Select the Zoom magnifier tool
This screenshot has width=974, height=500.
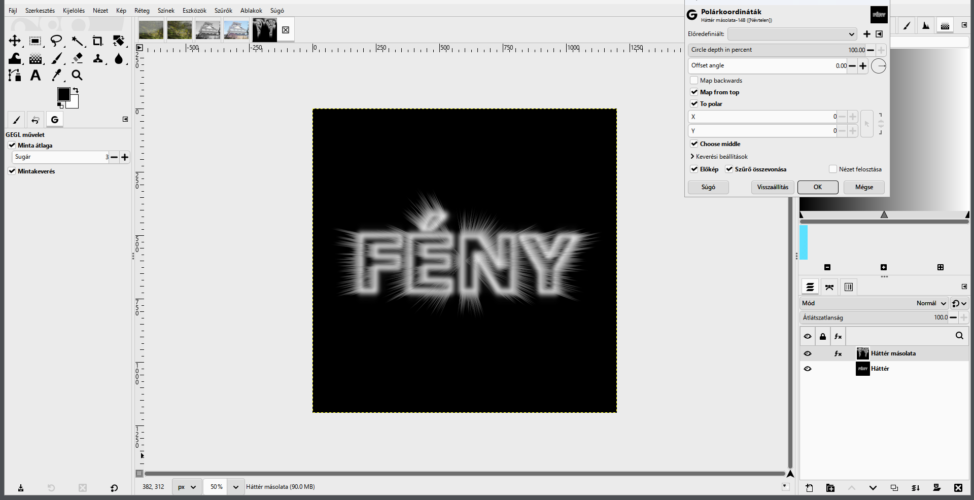77,76
